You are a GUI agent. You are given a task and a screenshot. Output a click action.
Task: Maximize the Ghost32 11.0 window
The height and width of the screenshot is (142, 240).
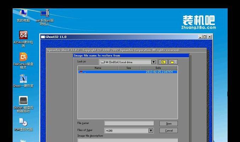coord(205,37)
